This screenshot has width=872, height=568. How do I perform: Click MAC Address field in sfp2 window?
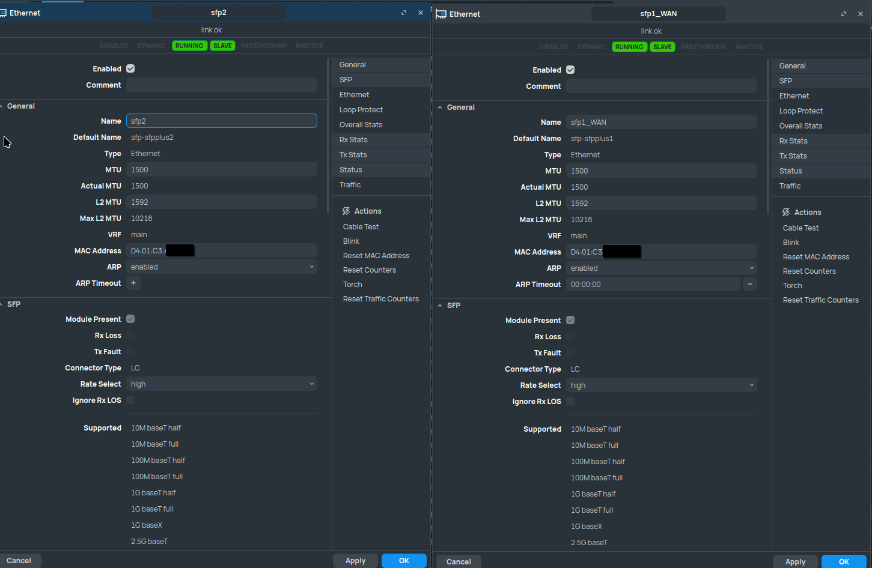point(222,251)
